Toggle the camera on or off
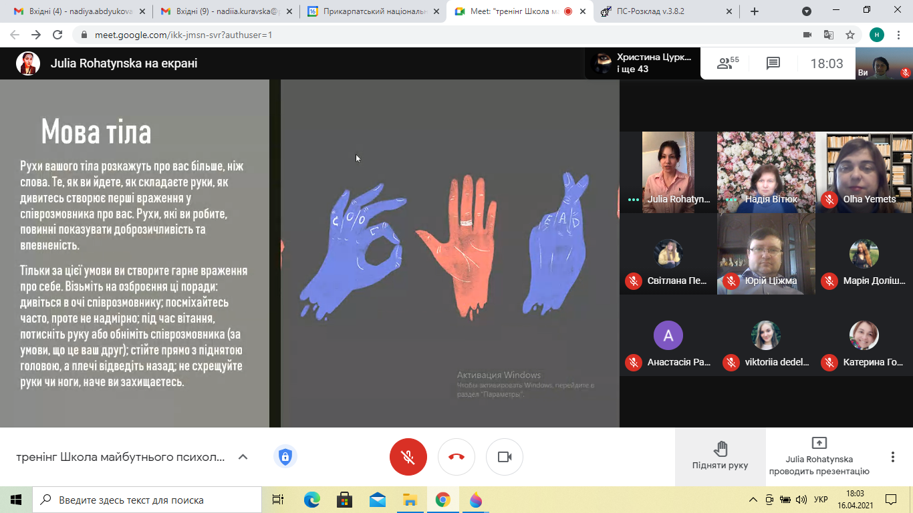This screenshot has width=913, height=513. point(505,457)
